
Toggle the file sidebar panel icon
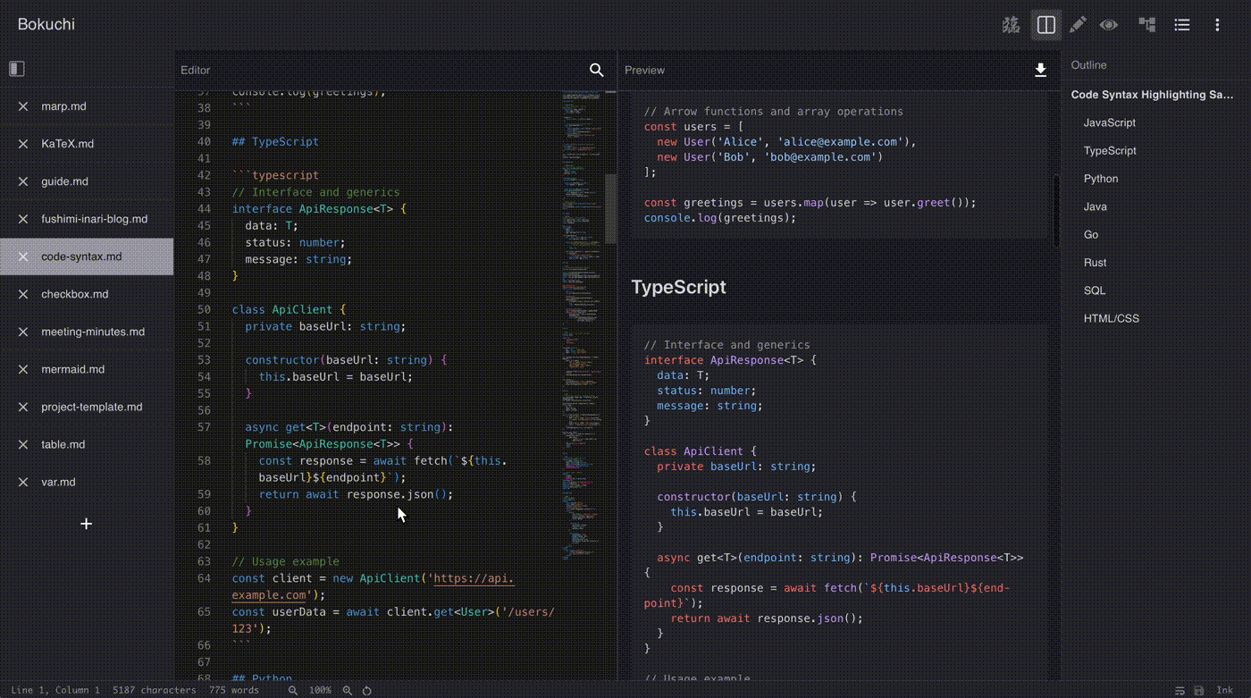click(17, 69)
